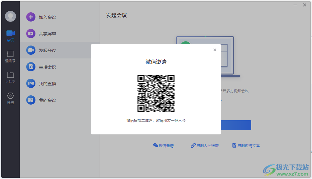Select 共享屏幕 menu label
The height and width of the screenshot is (179, 312).
coord(47,34)
